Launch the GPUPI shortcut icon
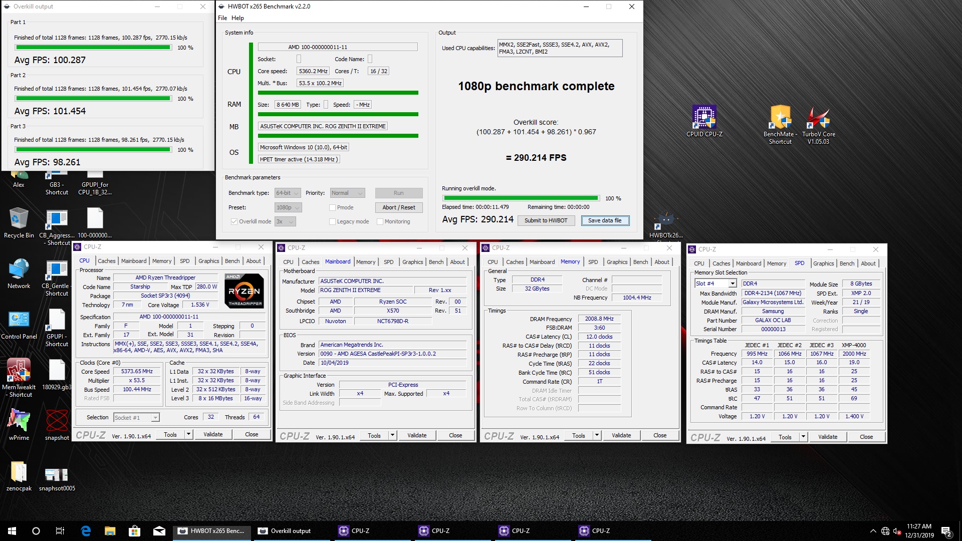 tap(57, 328)
